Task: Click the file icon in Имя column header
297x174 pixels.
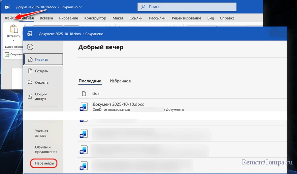Action: pos(84,94)
